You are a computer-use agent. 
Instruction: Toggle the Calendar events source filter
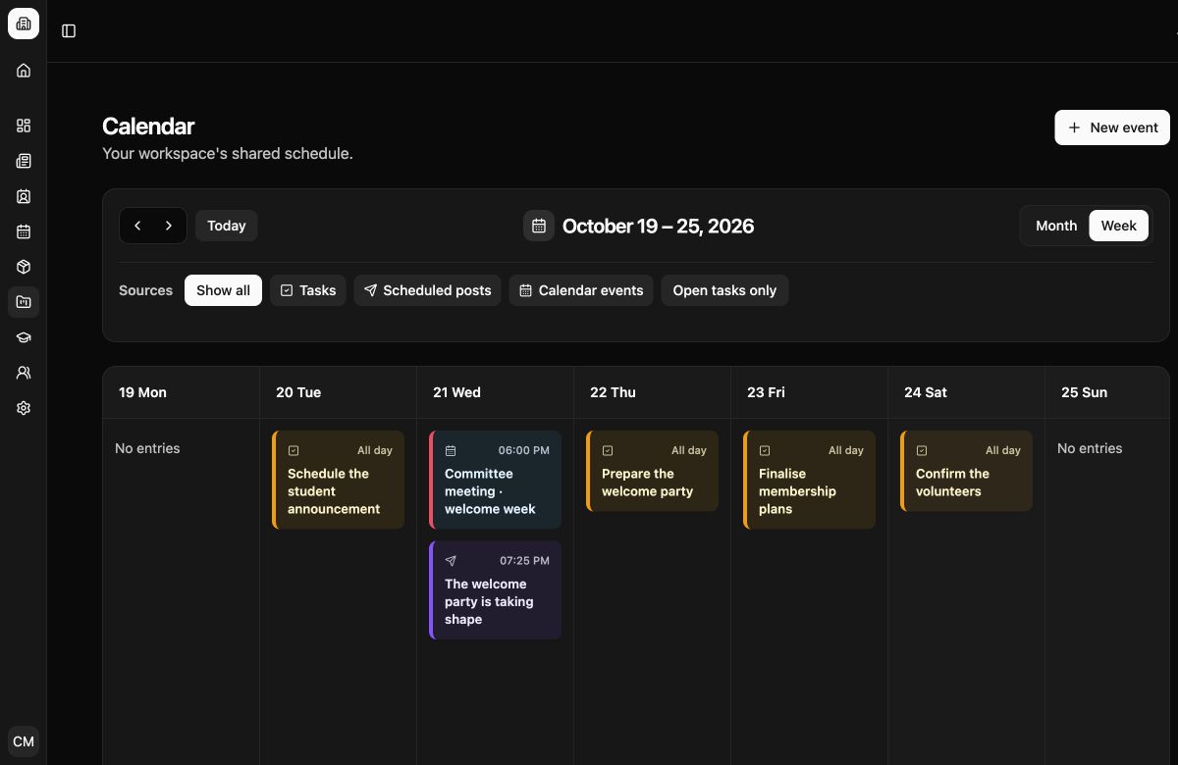581,290
